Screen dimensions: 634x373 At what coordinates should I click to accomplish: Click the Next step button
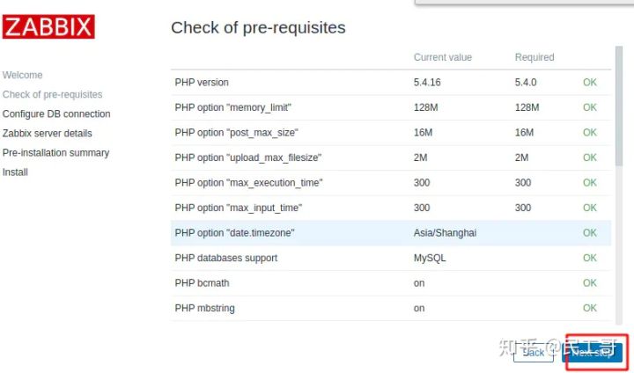[593, 353]
